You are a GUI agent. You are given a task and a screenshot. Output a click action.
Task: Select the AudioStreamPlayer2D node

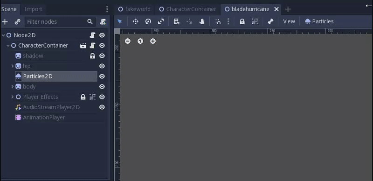pyautogui.click(x=51, y=107)
